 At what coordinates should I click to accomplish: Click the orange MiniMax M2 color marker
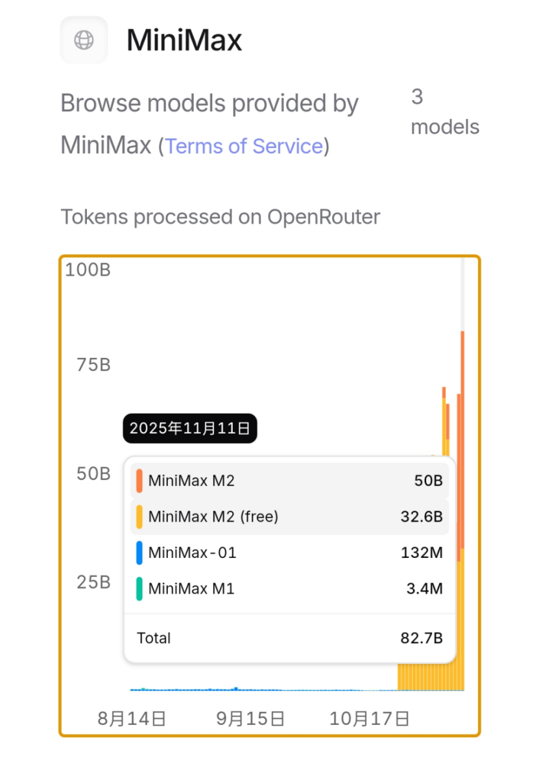pyautogui.click(x=139, y=481)
